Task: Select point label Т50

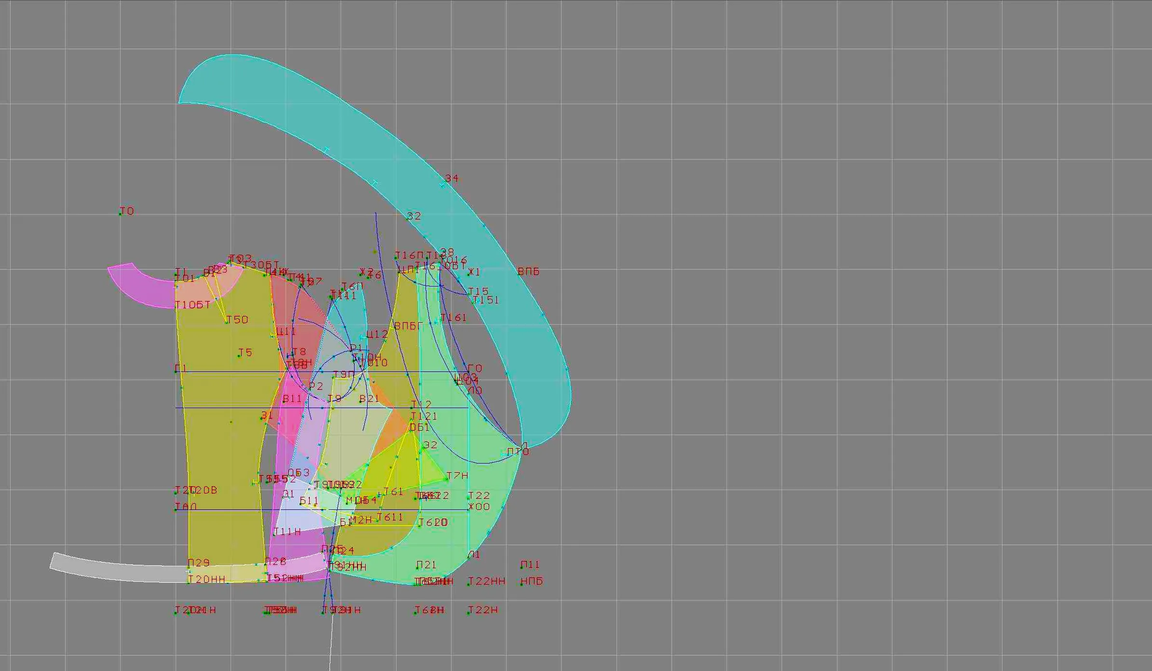Action: point(237,319)
